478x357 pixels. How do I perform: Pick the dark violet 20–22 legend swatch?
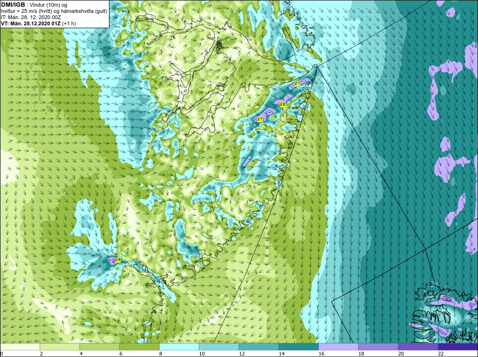418,347
